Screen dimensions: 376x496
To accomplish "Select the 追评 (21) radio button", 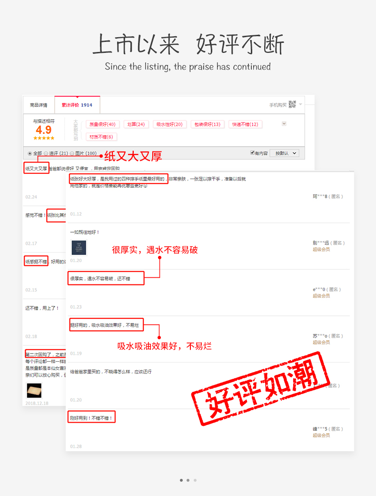I will tap(46, 153).
